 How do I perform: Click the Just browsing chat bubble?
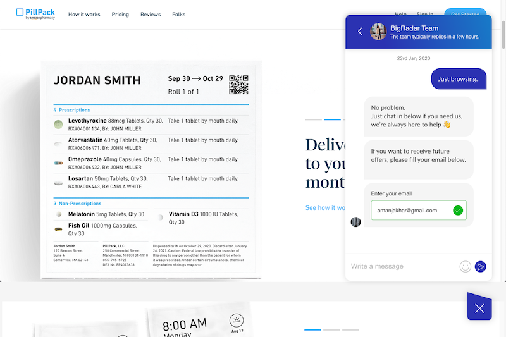[x=459, y=78]
